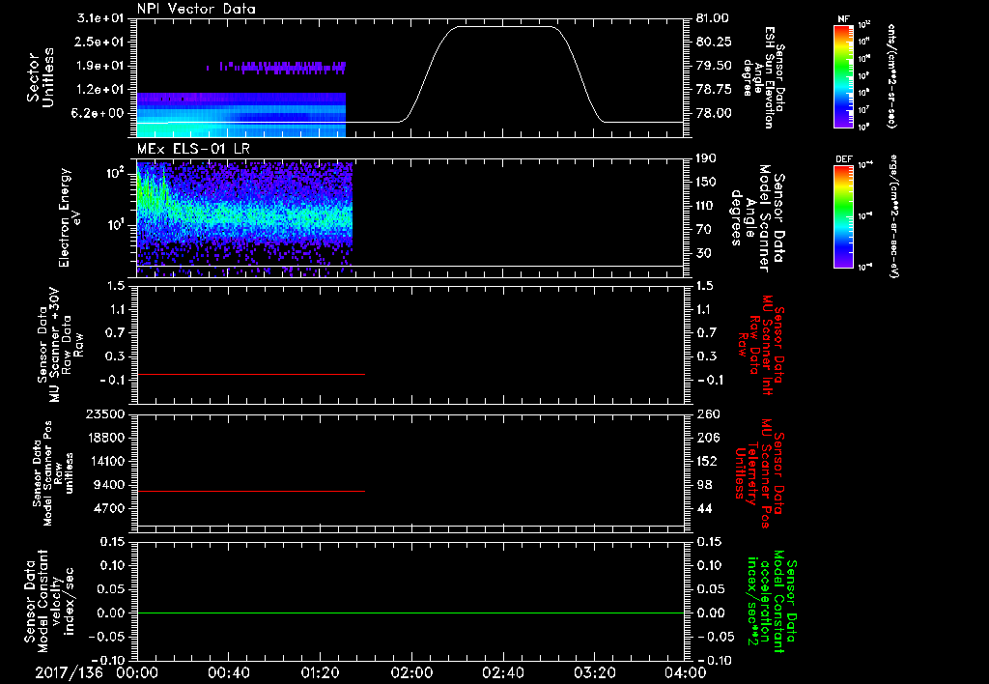
Task: Click the DEF rainbow color bar
Action: [x=844, y=216]
